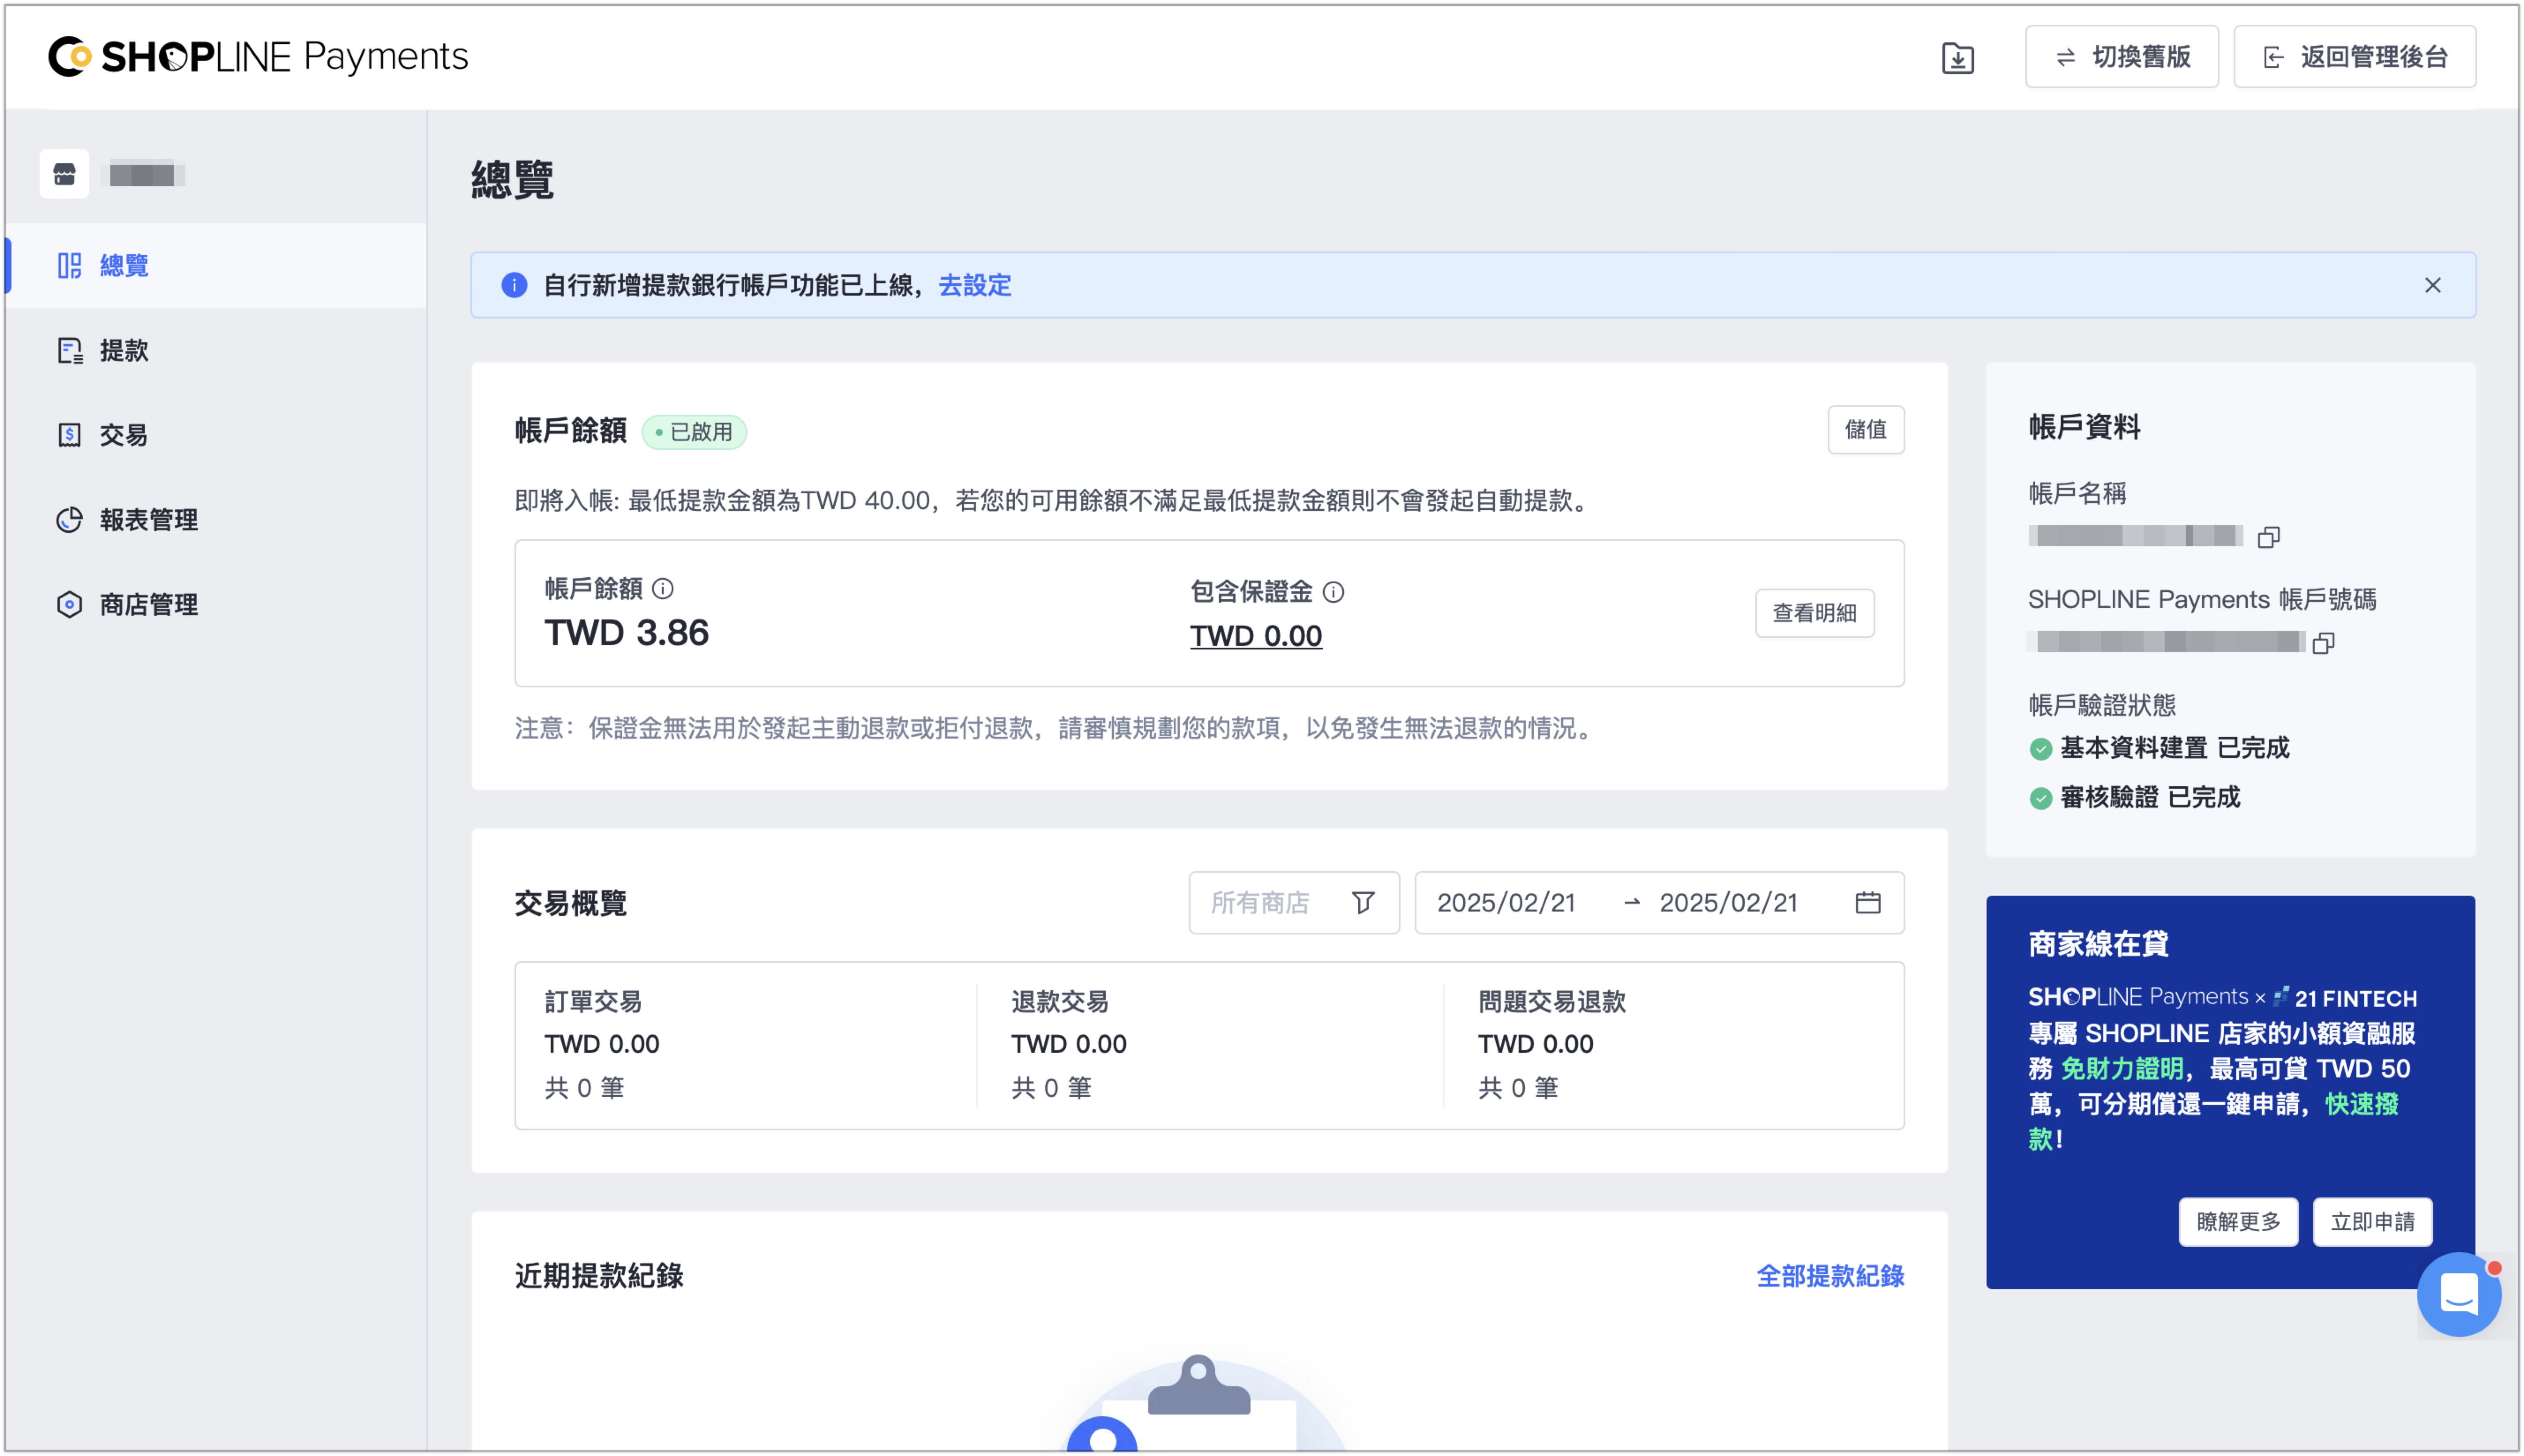Click 立即申請 on the loan card
This screenshot has width=2524, height=1456.
click(2372, 1222)
